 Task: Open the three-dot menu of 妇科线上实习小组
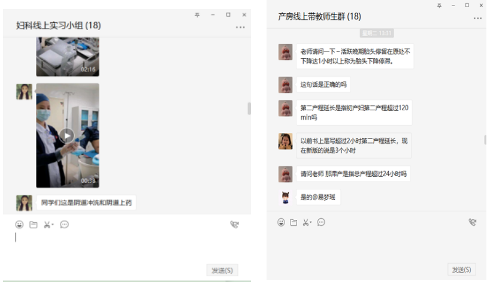tap(240, 27)
